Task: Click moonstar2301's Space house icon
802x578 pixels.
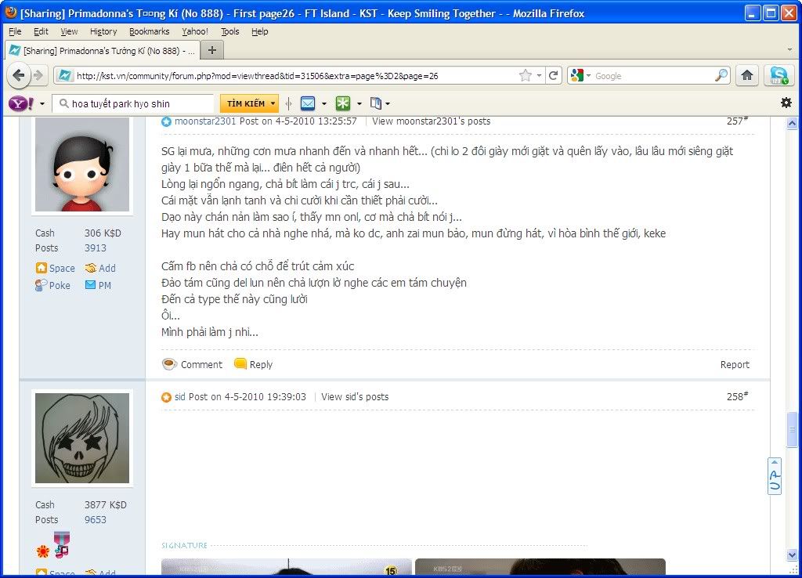Action: pos(41,268)
